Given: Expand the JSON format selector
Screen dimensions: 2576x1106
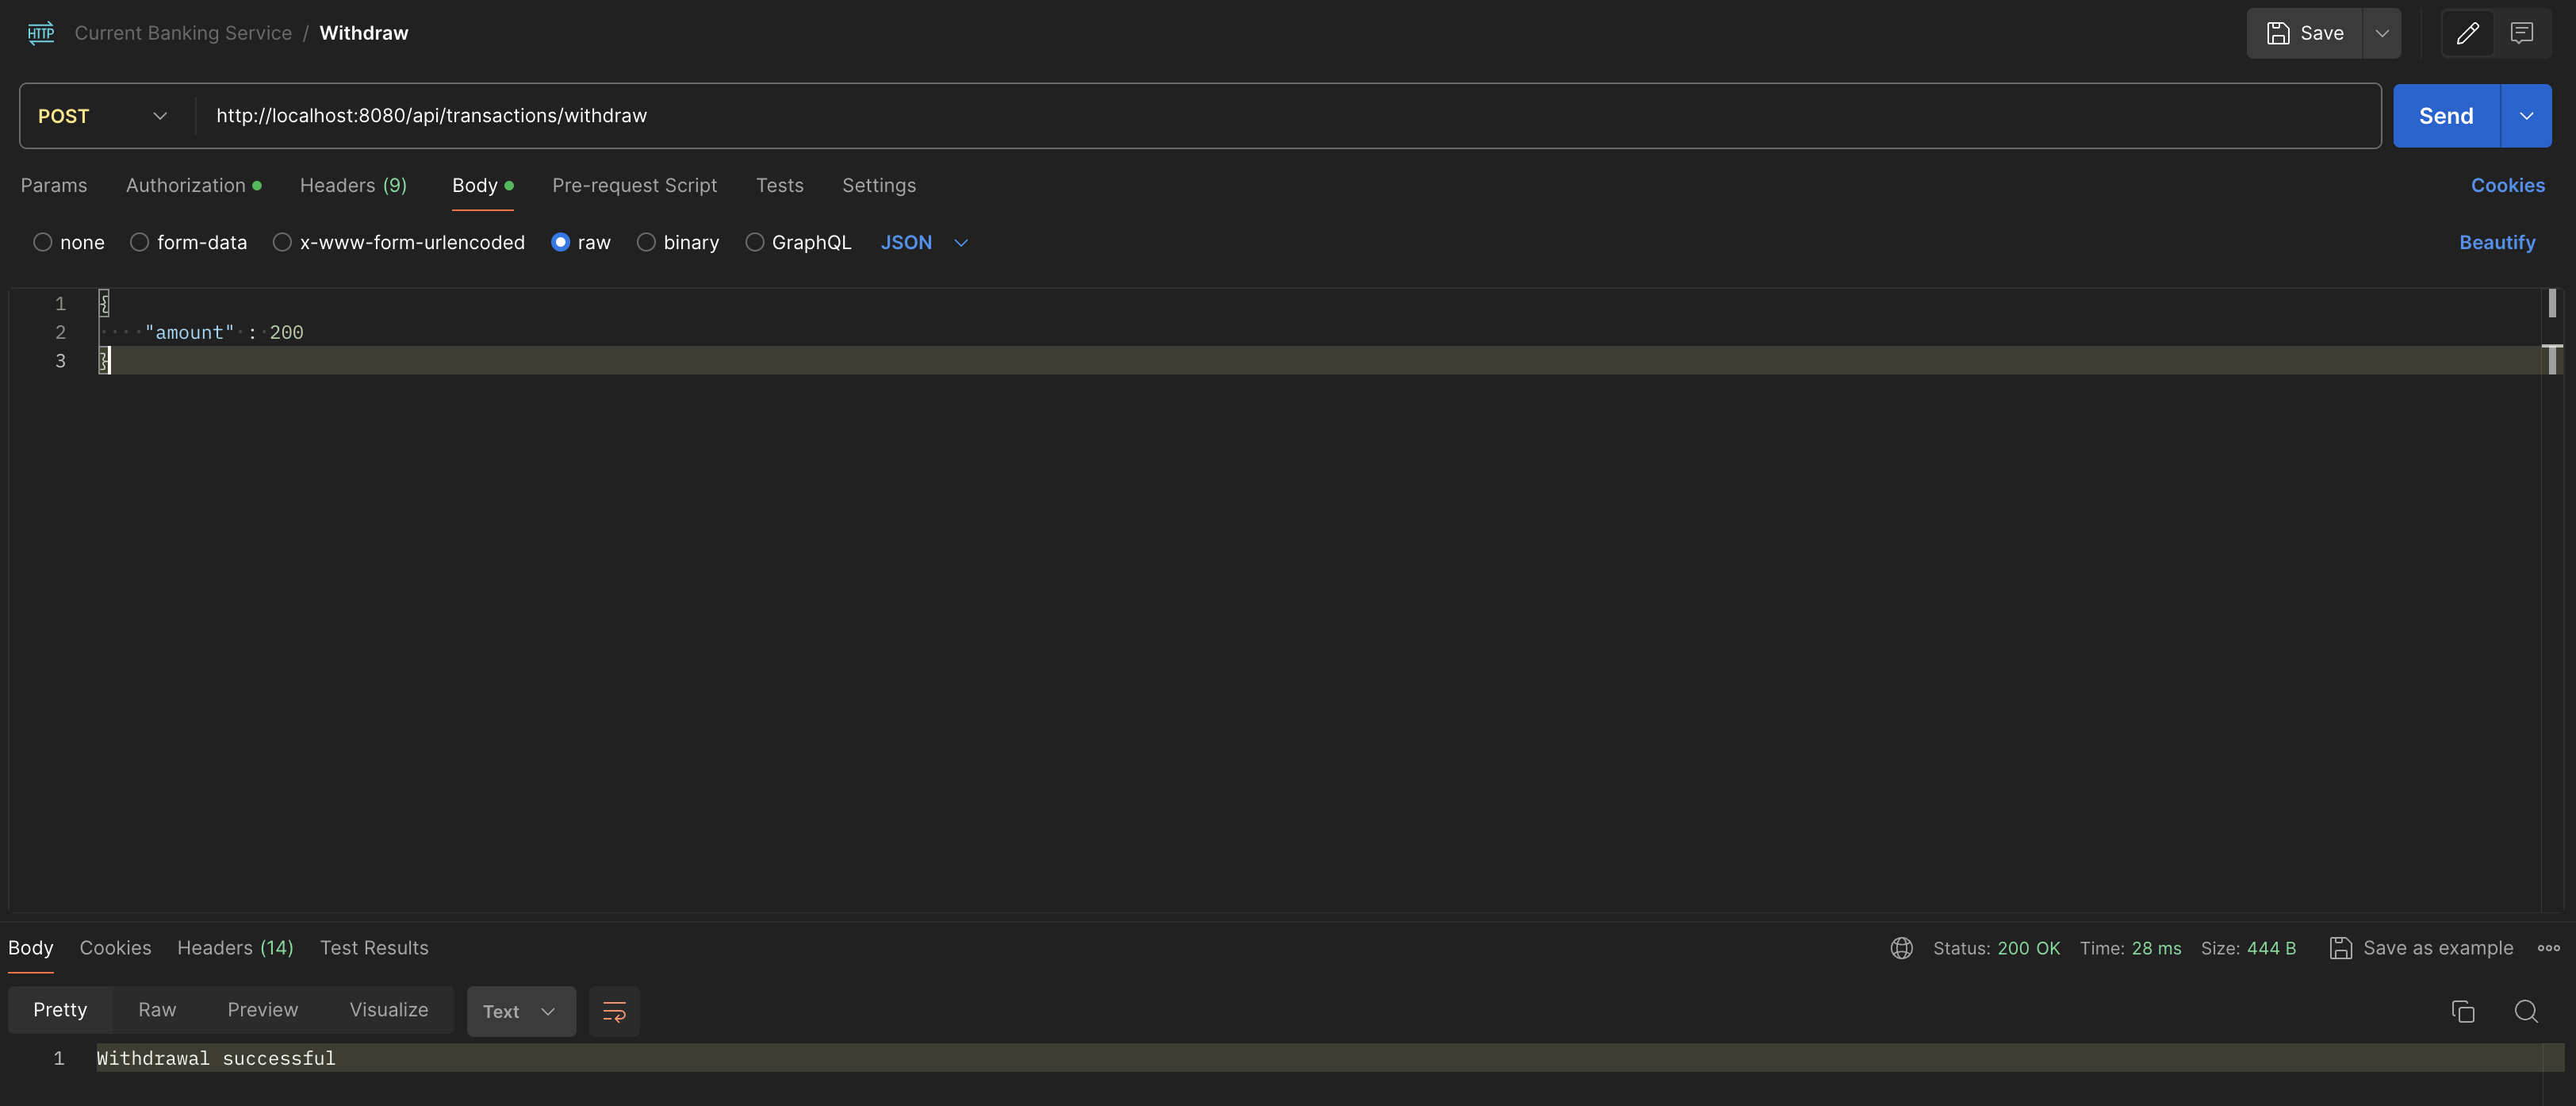Looking at the screenshot, I should 960,241.
